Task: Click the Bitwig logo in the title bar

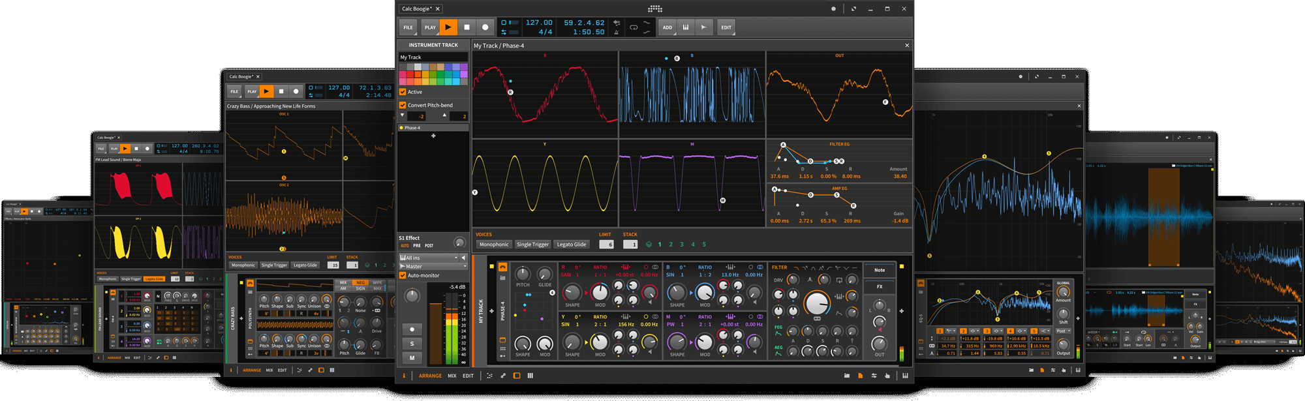Action: pos(655,8)
